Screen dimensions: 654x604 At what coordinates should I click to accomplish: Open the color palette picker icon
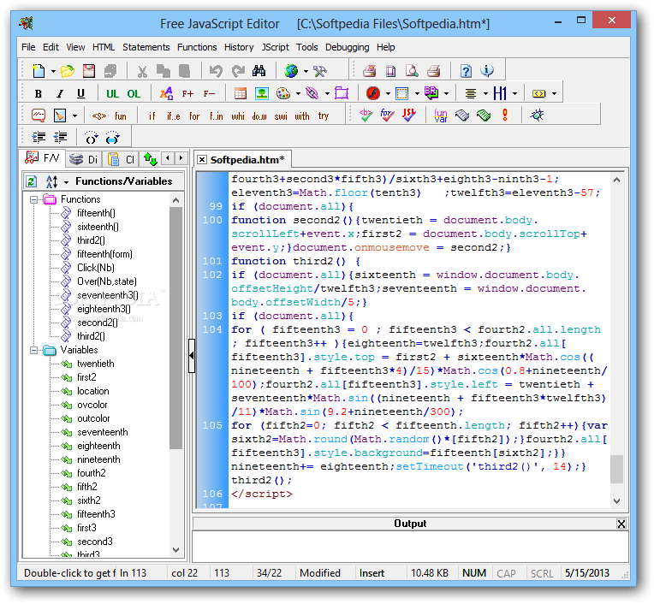click(282, 93)
